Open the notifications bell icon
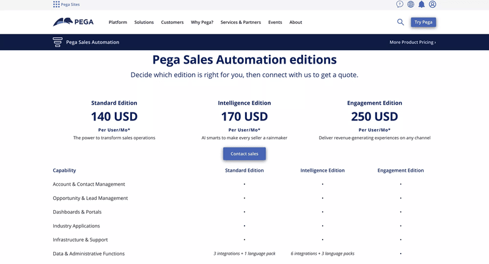Screen dimensions: 489x264 (421, 4)
